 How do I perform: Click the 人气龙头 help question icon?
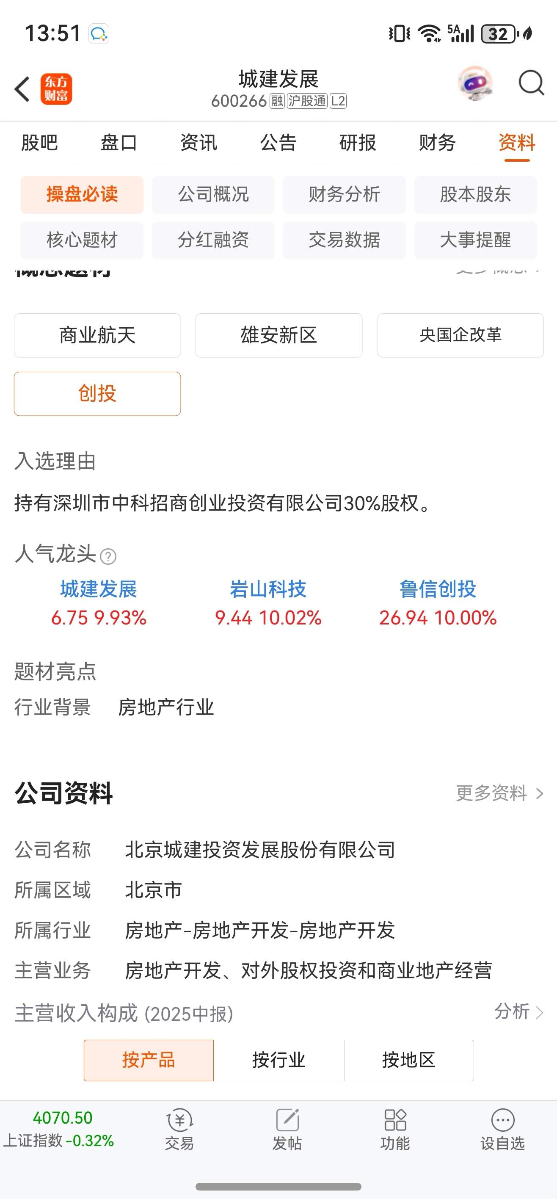(x=108, y=556)
